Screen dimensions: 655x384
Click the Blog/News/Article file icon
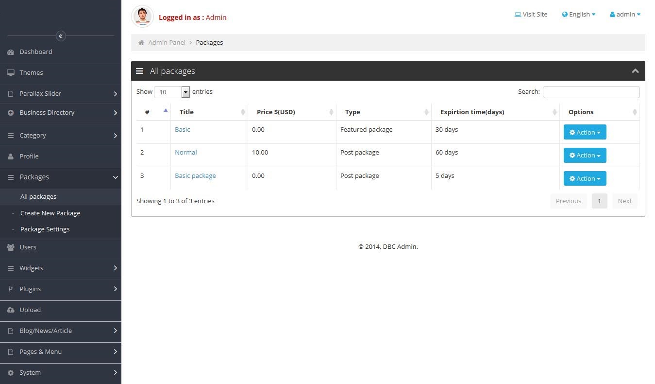coord(11,331)
